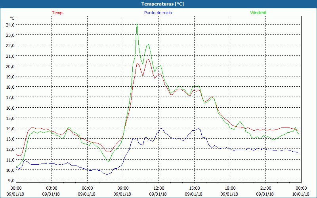Click the 18:00 time axis label
The image size is (317, 198).
(x=230, y=188)
